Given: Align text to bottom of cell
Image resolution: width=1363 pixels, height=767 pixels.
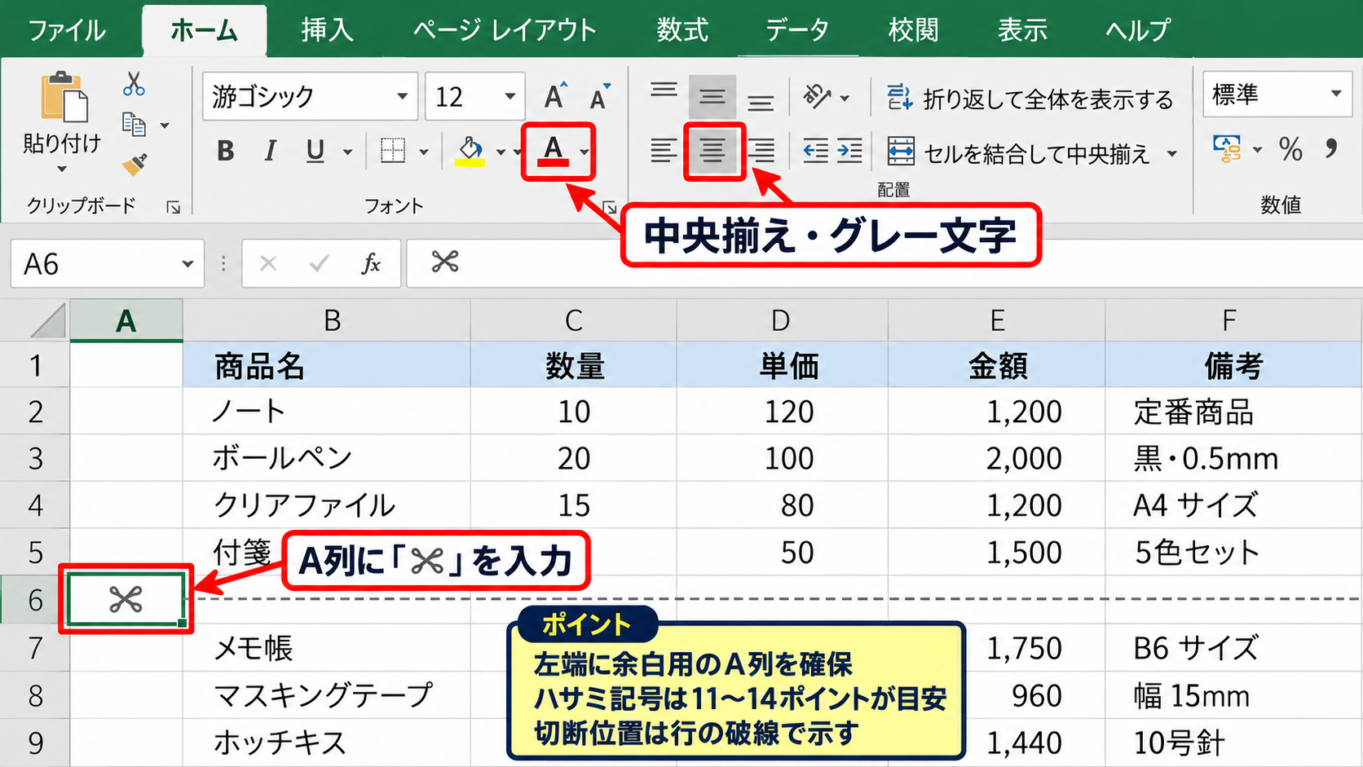Looking at the screenshot, I should click(x=761, y=102).
